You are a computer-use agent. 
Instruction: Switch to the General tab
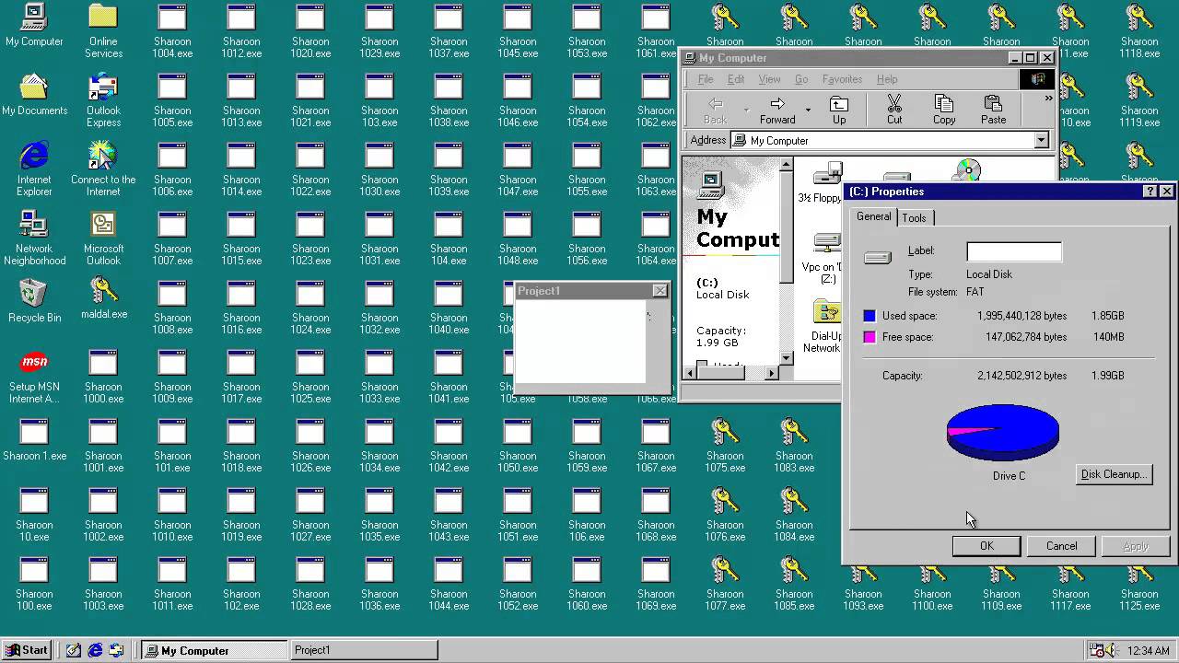pyautogui.click(x=873, y=216)
